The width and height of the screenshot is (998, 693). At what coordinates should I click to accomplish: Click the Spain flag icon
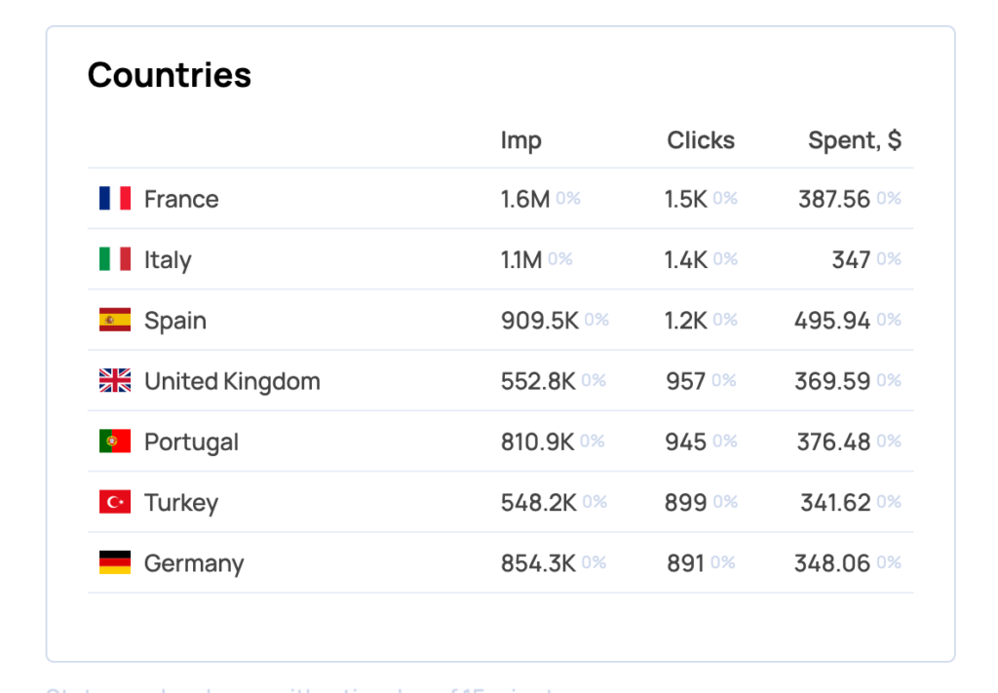pos(115,320)
